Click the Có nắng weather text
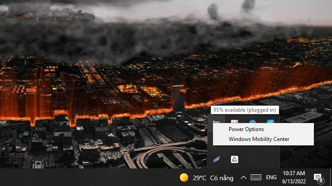The height and width of the screenshot is (186, 332). 221,178
